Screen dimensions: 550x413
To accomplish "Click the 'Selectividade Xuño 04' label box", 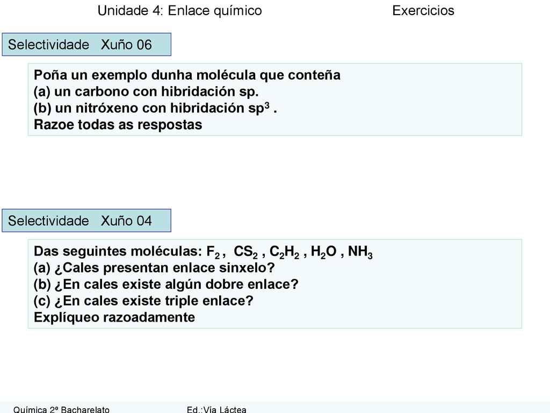I will click(x=86, y=220).
